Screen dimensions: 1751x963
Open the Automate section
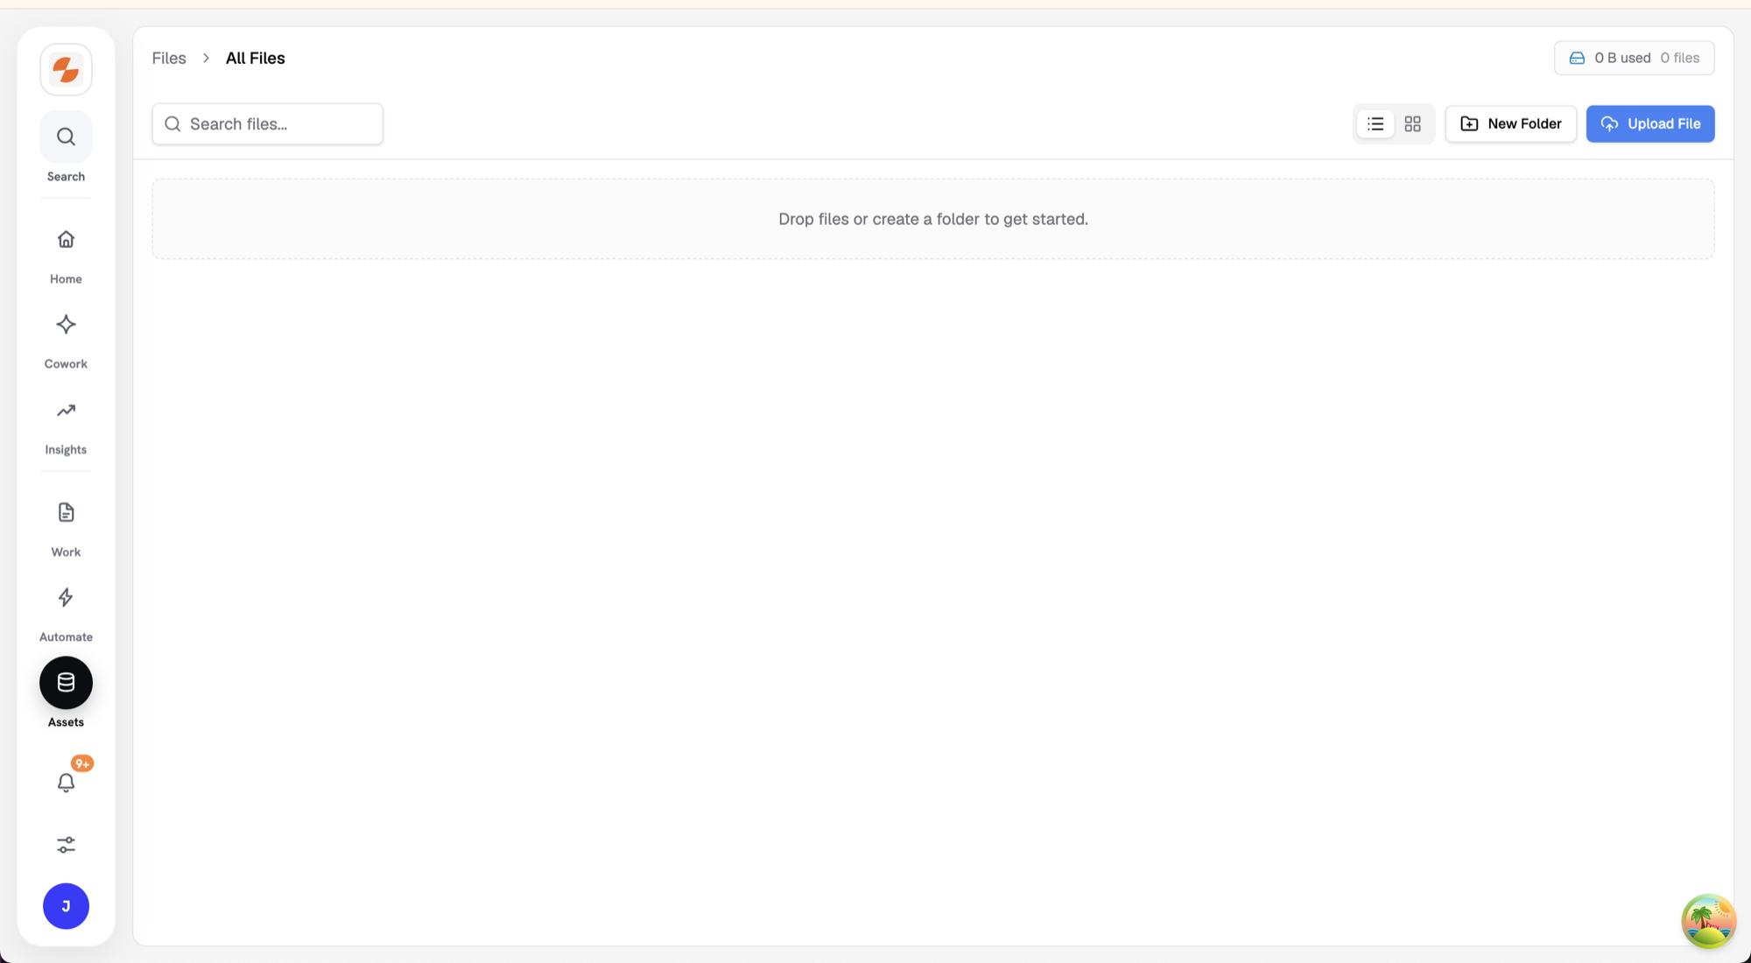pos(66,598)
